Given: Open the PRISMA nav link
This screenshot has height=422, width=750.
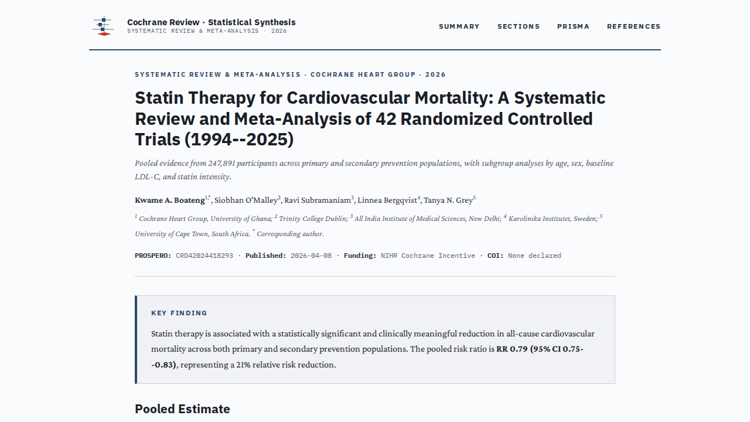Looking at the screenshot, I should pyautogui.click(x=574, y=26).
